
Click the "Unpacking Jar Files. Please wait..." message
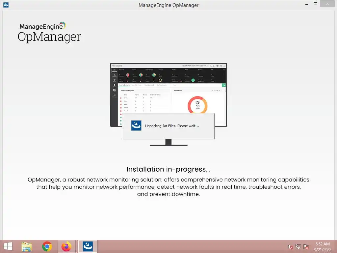(172, 126)
